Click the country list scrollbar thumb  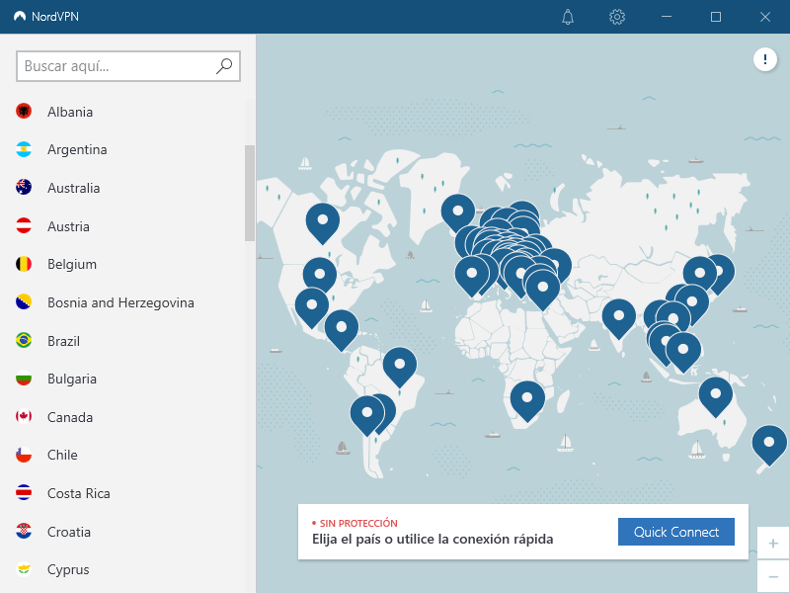pos(250,193)
